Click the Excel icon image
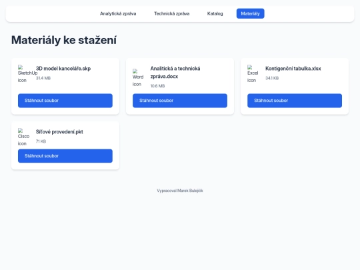This screenshot has width=360, height=270. (x=253, y=74)
